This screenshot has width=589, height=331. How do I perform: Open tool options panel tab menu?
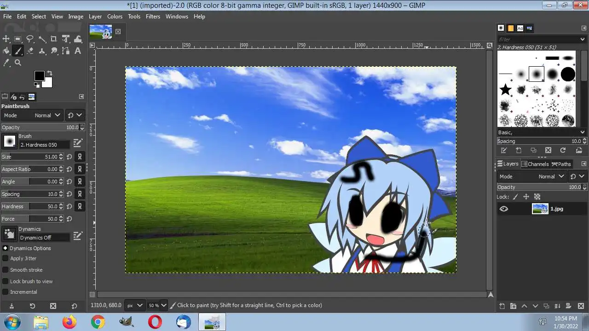[x=81, y=97]
